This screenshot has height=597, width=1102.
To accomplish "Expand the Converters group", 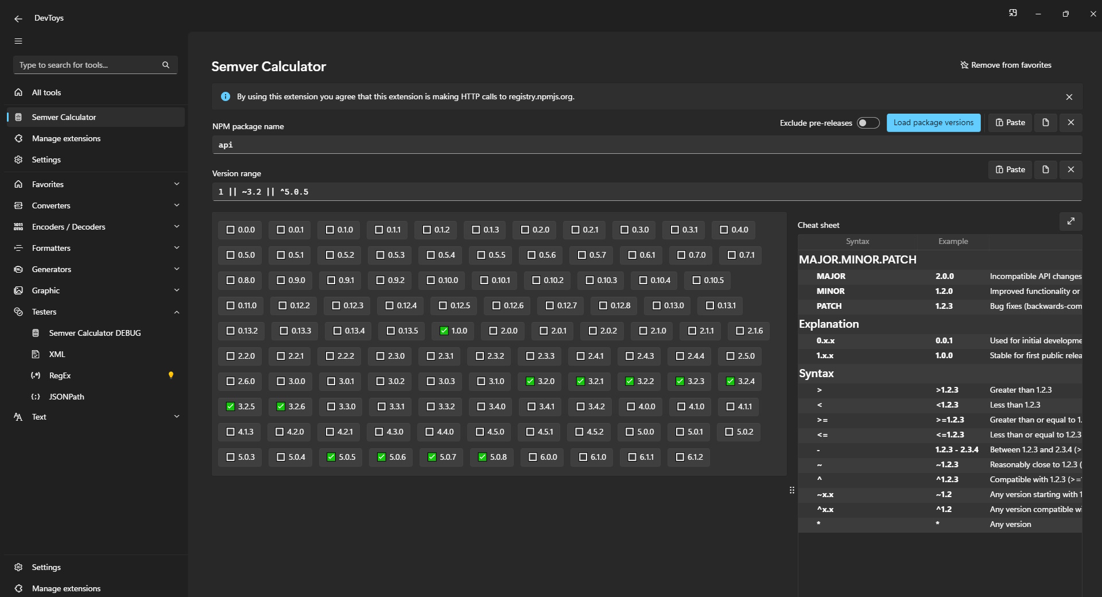I will 95,206.
